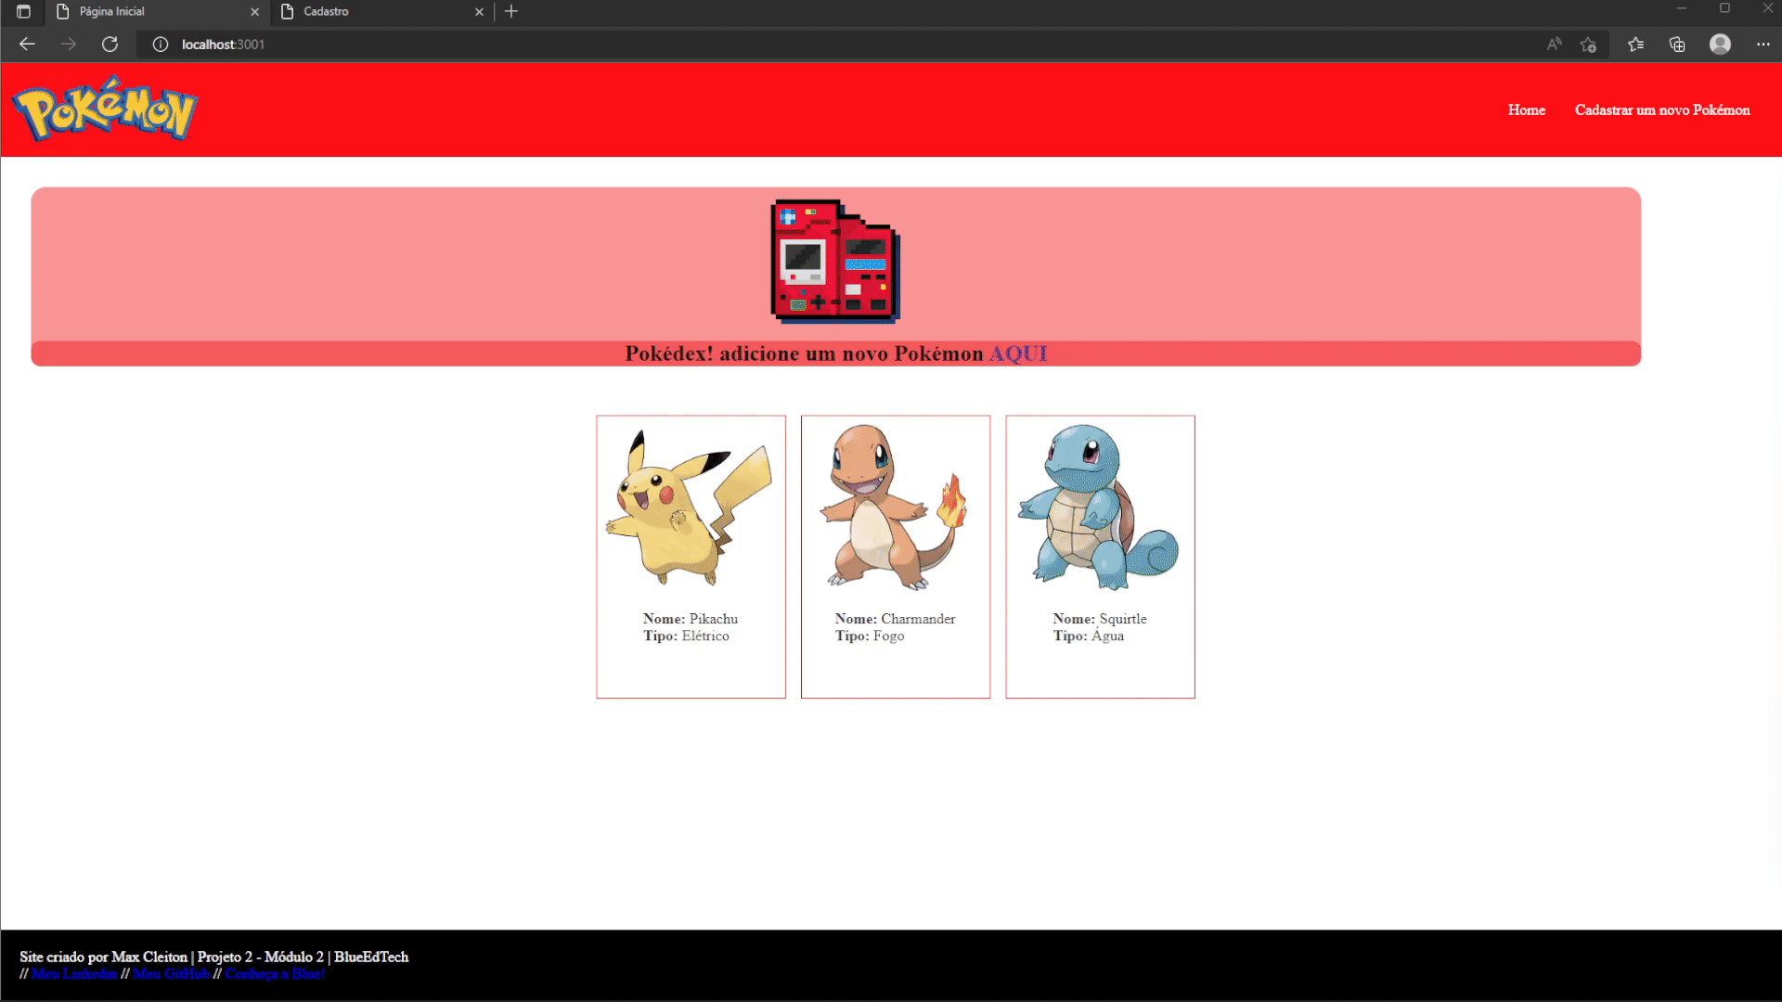
Task: Switch to the Página Inicial tab
Action: [x=156, y=12]
